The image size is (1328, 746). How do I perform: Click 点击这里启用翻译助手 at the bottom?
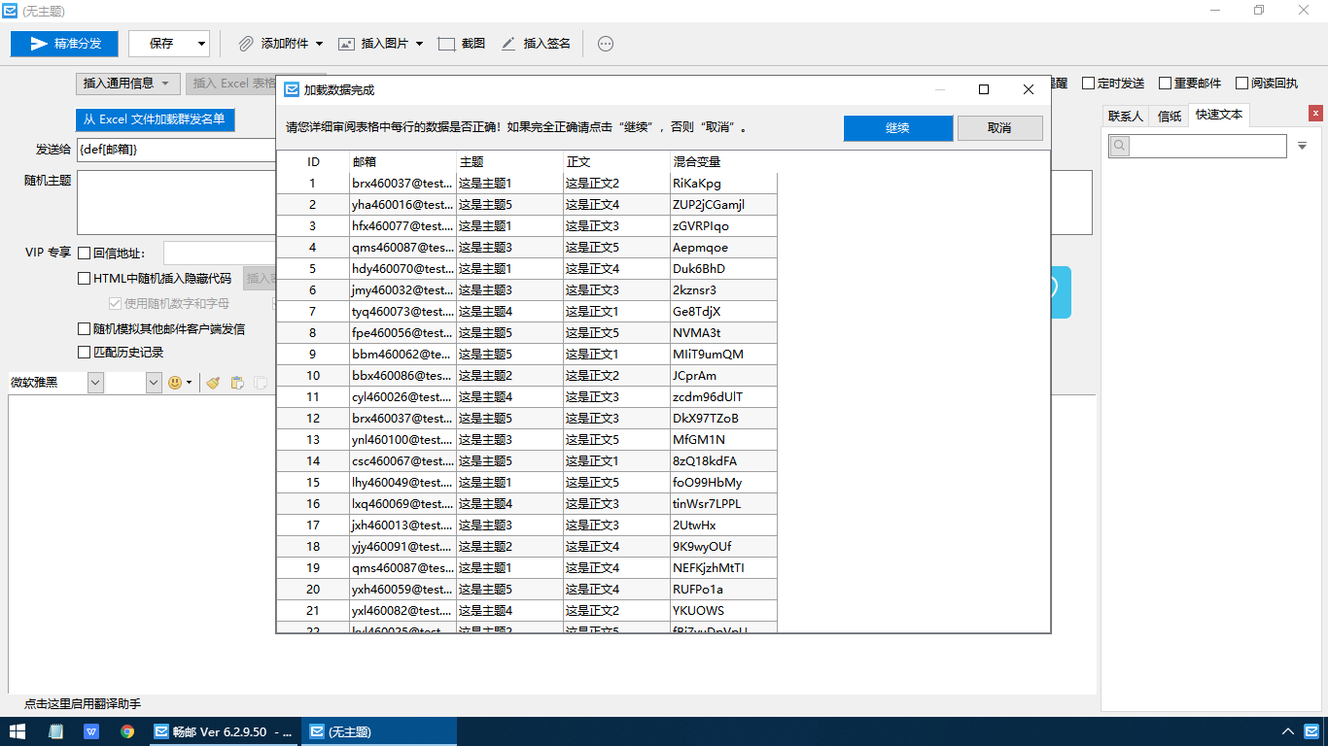click(x=83, y=703)
